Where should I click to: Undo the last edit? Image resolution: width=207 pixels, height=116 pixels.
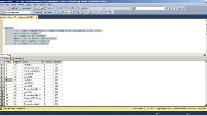pyautogui.click(x=61, y=8)
